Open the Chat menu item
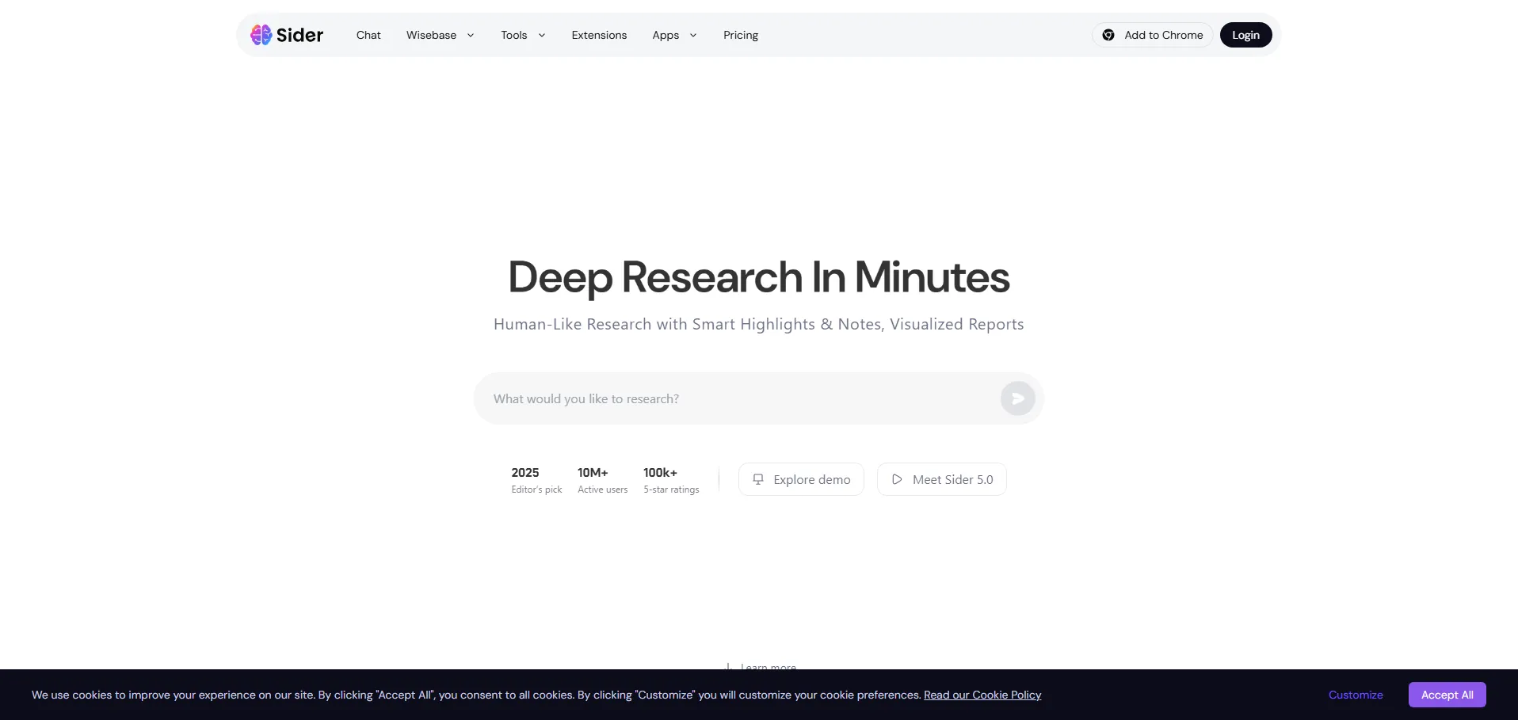This screenshot has height=720, width=1518. point(368,35)
